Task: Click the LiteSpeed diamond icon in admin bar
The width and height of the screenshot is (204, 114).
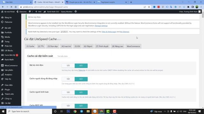Action: tap(76, 11)
